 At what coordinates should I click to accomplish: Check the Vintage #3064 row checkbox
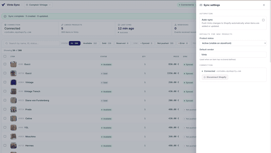(5, 82)
